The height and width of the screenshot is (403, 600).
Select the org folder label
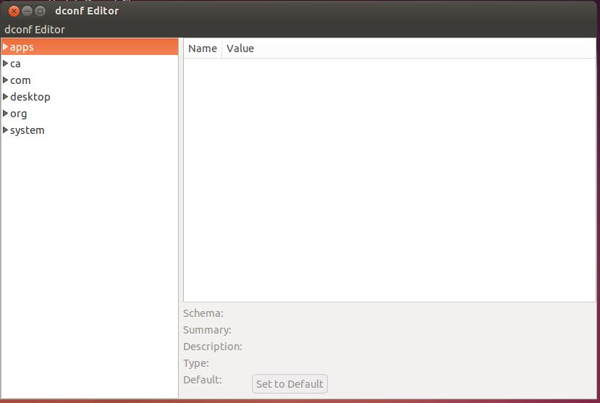(x=18, y=114)
